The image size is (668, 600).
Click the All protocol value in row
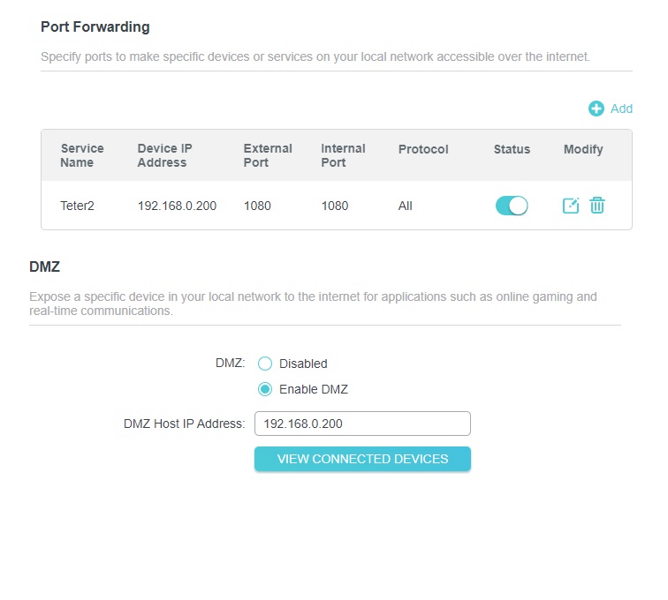pyautogui.click(x=406, y=206)
